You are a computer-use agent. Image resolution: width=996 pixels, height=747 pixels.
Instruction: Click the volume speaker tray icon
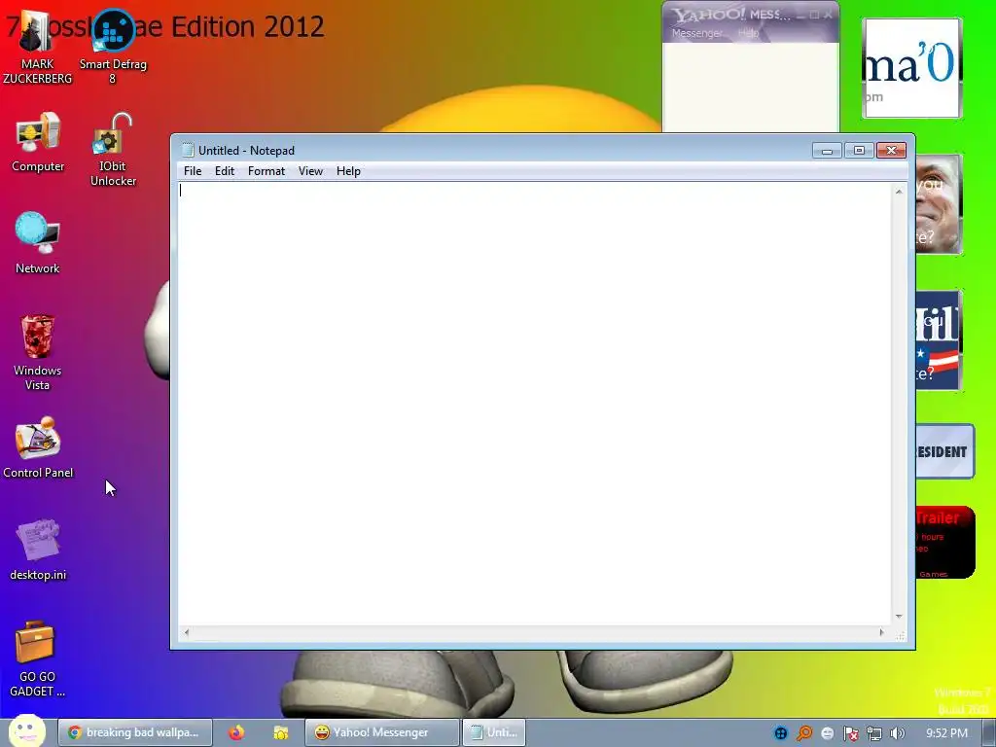point(897,733)
